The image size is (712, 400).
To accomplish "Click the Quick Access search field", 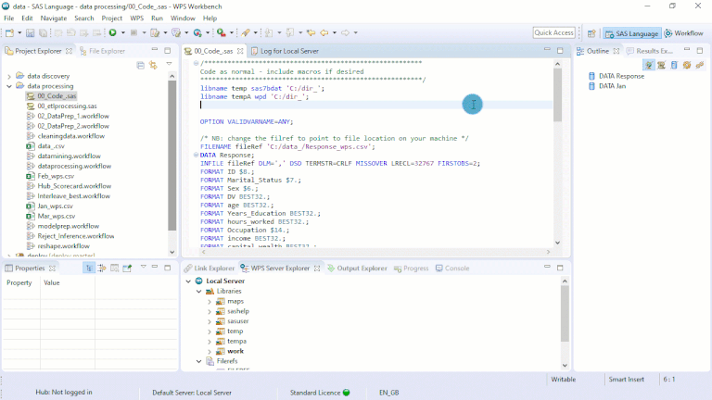I will pos(554,32).
